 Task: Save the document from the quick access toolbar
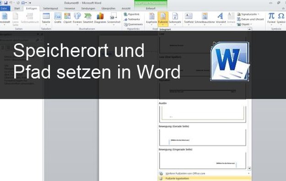[x=5, y=3]
